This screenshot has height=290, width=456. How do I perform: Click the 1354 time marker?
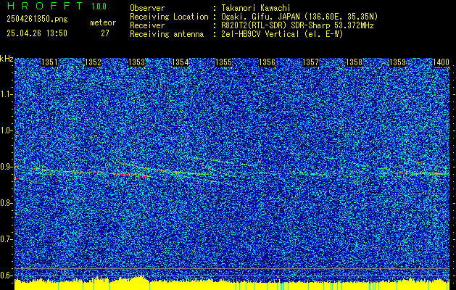click(181, 62)
